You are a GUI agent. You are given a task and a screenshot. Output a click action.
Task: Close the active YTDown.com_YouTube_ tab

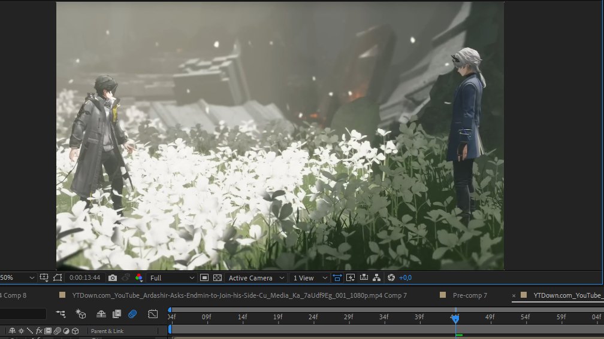pos(514,295)
